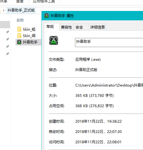Click the 名称 column header in Explorer
This screenshot has height=150, width=143.
tap(20, 20)
